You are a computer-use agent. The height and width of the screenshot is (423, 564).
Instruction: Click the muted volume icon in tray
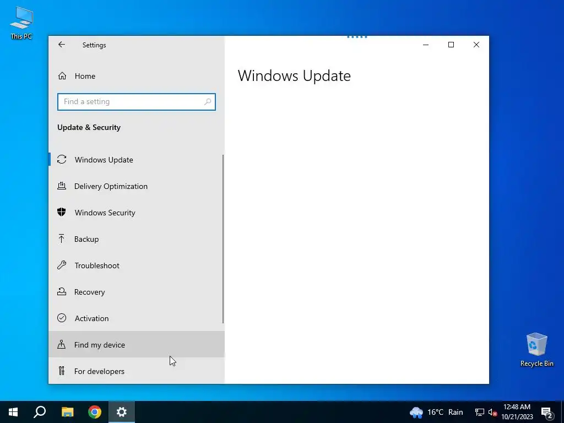click(x=492, y=412)
